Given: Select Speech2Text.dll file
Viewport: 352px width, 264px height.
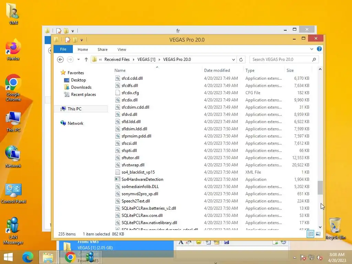Looking at the screenshot, I should click(x=135, y=201).
